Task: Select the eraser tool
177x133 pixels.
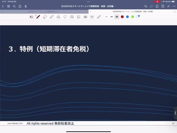Action: click(45, 17)
